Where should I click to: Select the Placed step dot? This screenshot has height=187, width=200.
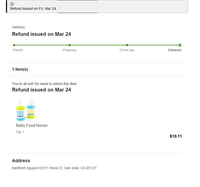tap(14, 45)
